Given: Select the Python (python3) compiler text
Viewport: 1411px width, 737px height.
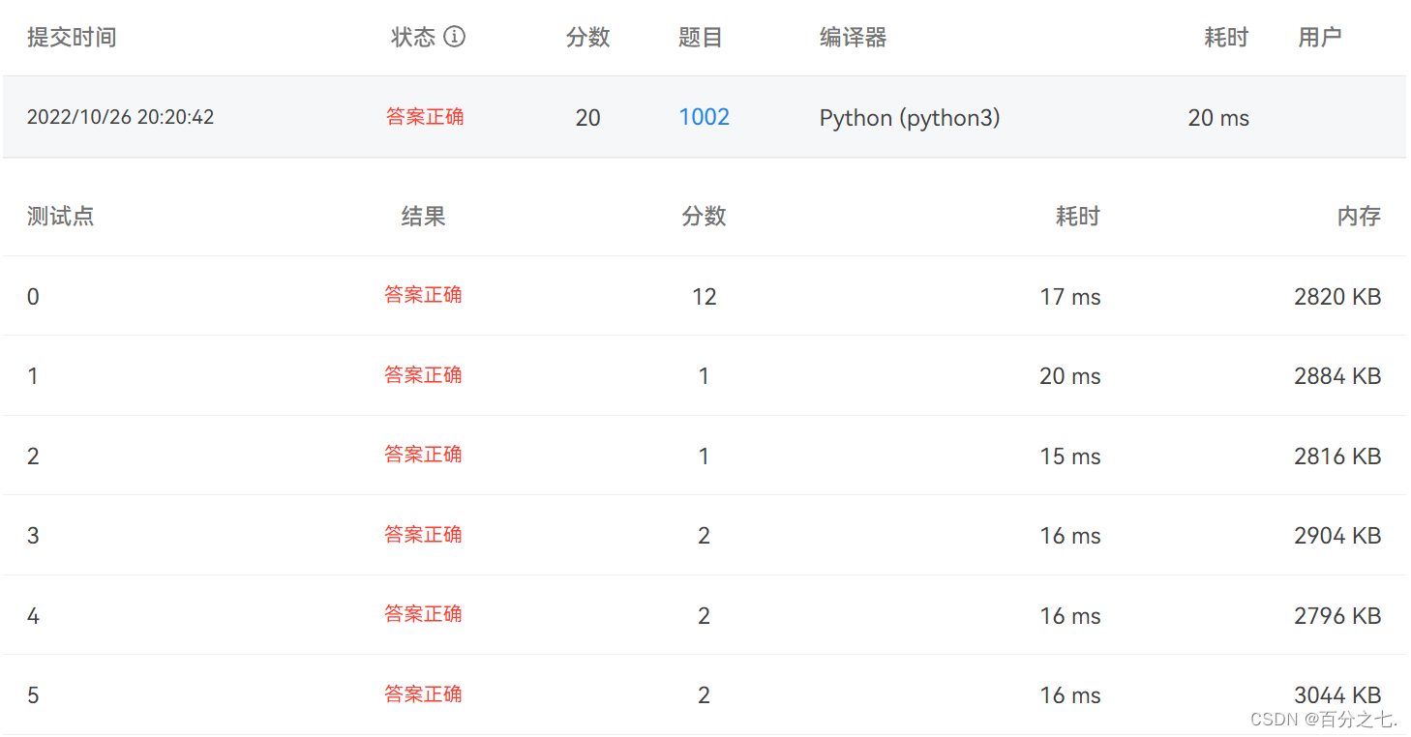Looking at the screenshot, I should 910,116.
